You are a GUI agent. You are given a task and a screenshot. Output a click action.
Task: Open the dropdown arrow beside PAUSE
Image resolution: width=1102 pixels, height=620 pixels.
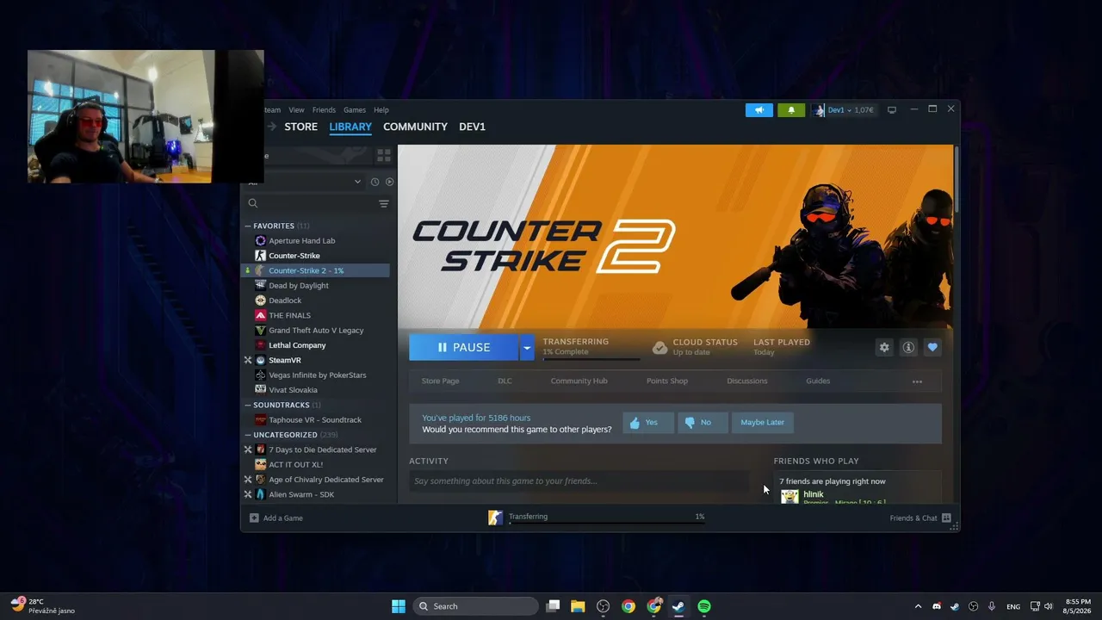tap(526, 347)
